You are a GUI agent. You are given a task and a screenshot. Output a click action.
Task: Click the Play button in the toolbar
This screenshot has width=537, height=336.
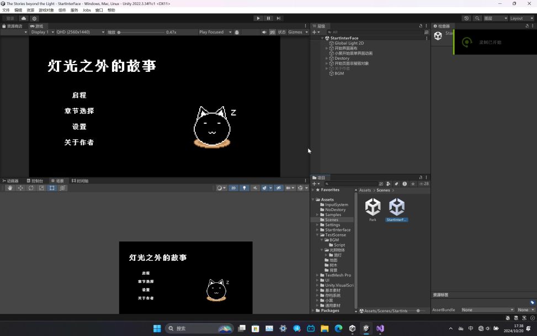[258, 18]
